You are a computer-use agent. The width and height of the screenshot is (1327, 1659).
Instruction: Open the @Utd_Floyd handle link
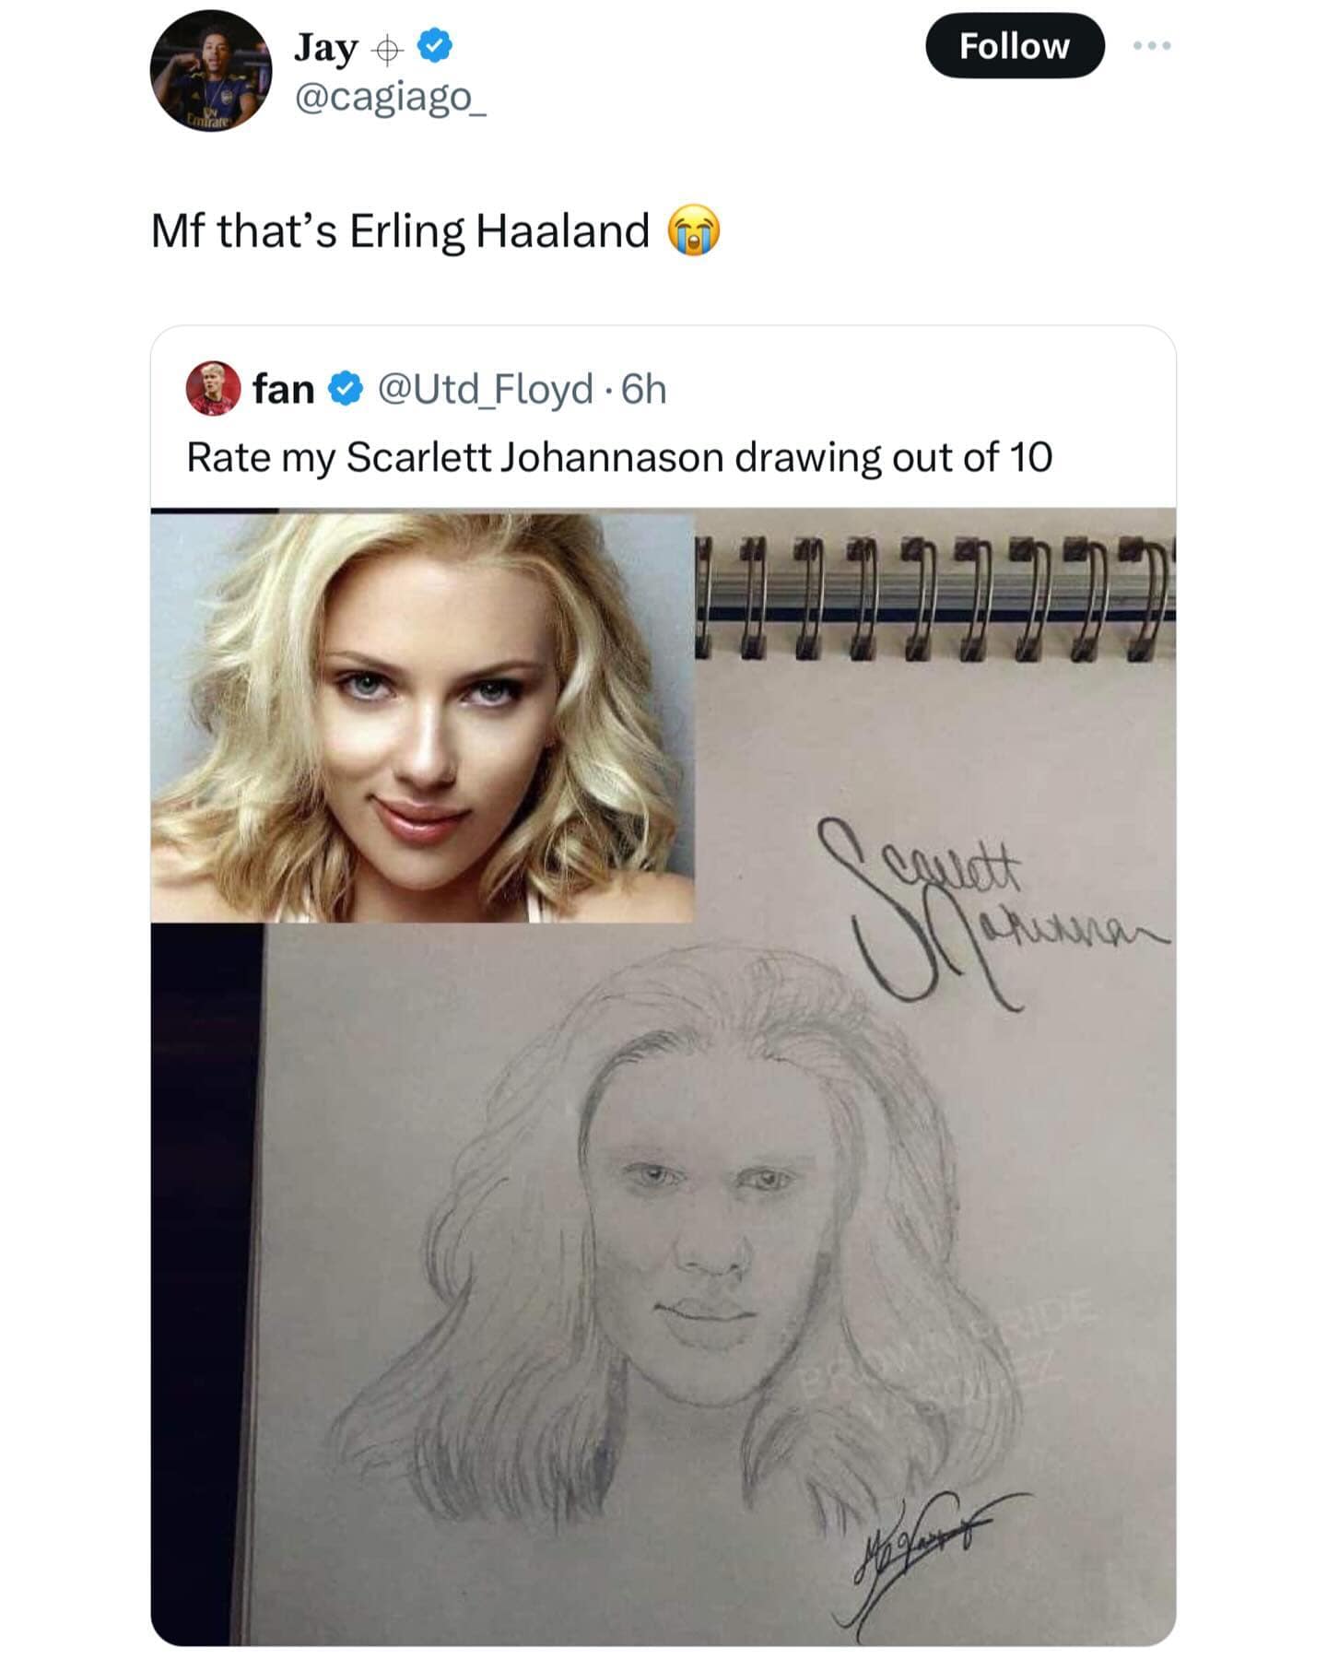485,389
